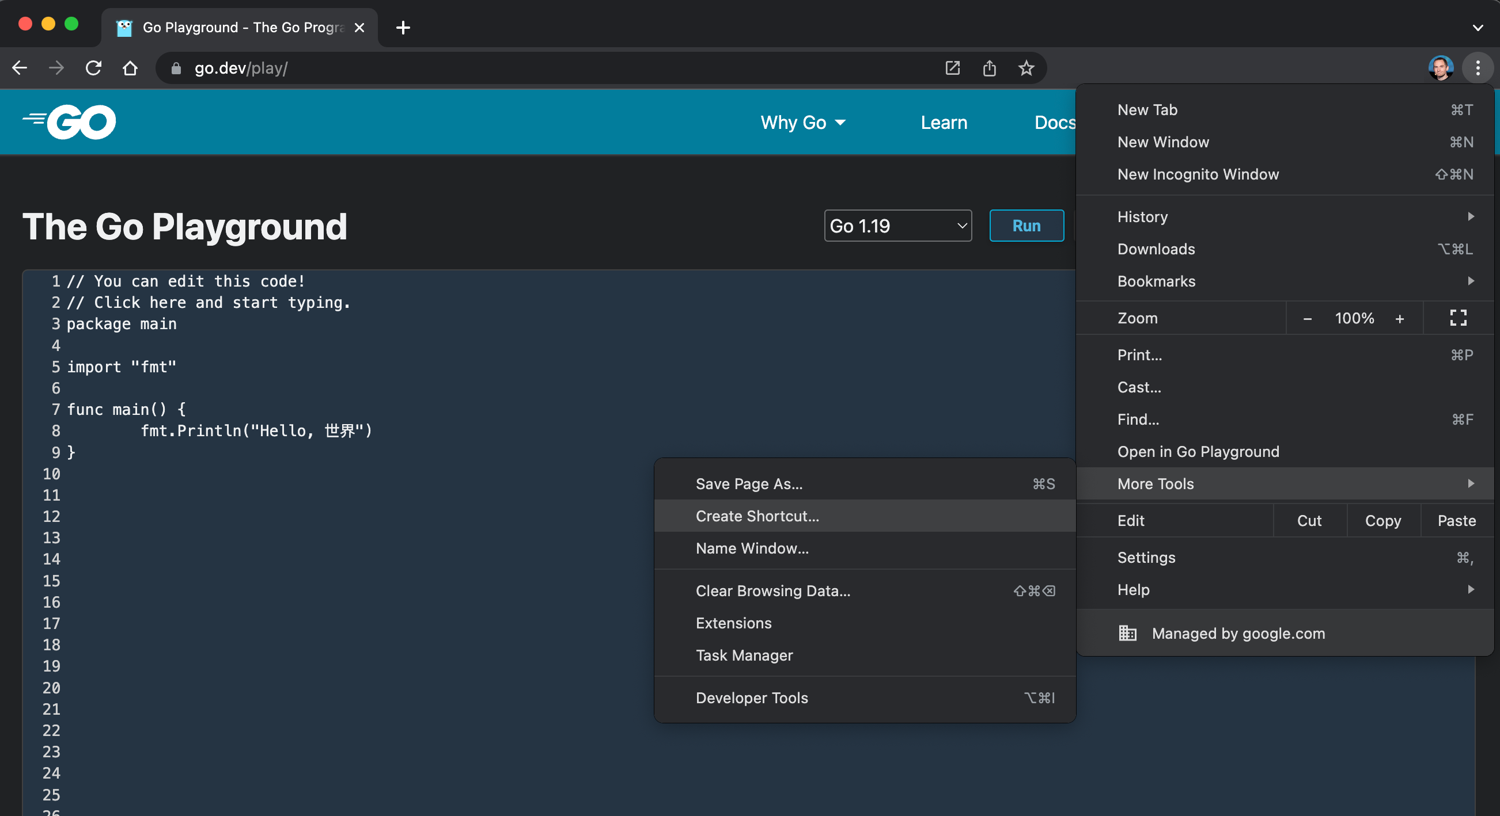
Task: Expand the More Tools submenu
Action: [1285, 483]
